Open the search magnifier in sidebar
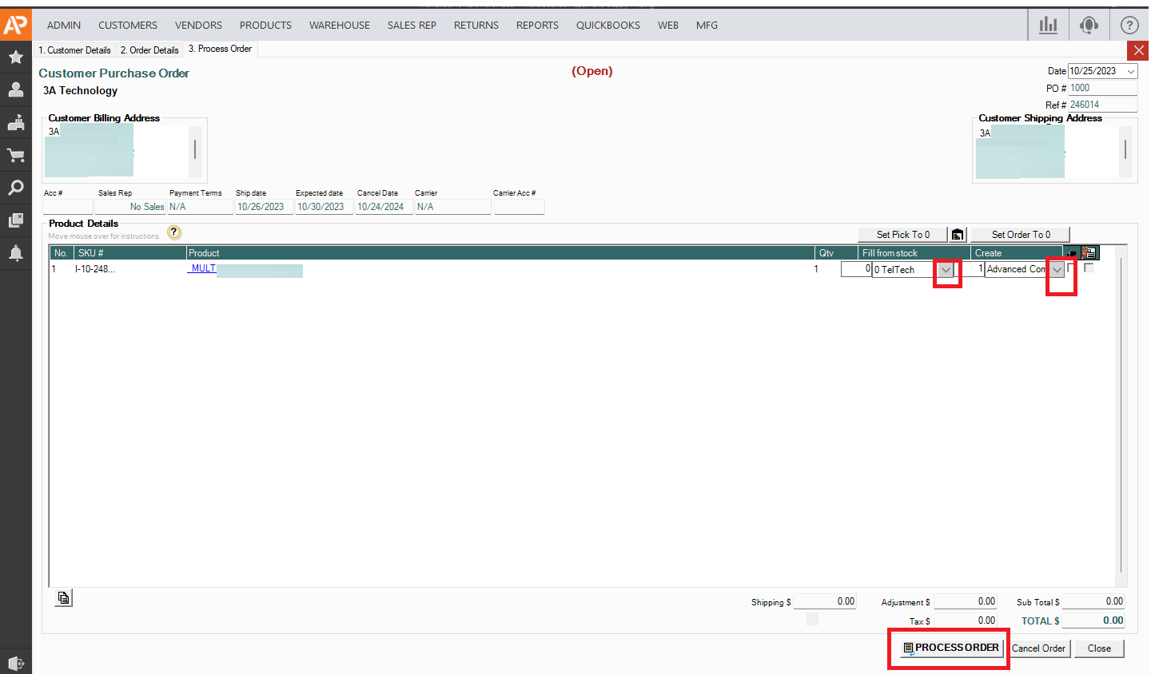Image resolution: width=1151 pixels, height=674 pixels. pos(15,188)
